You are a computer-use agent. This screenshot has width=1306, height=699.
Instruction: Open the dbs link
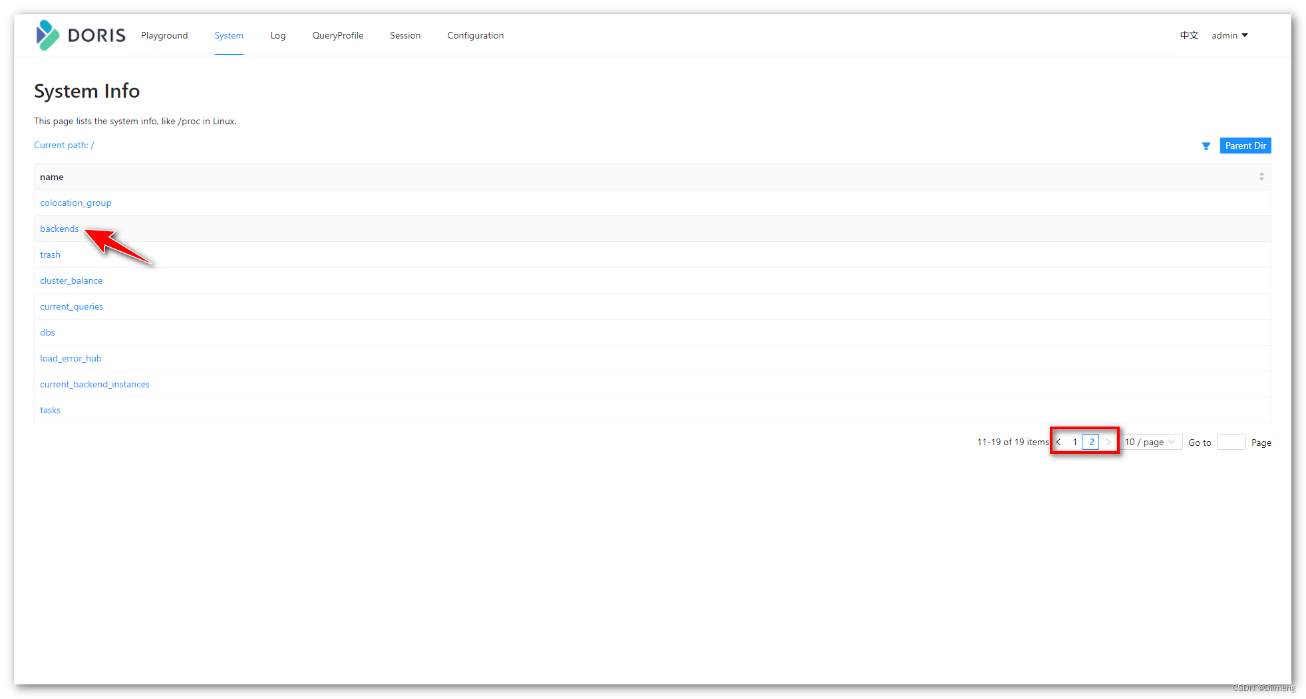pos(47,333)
